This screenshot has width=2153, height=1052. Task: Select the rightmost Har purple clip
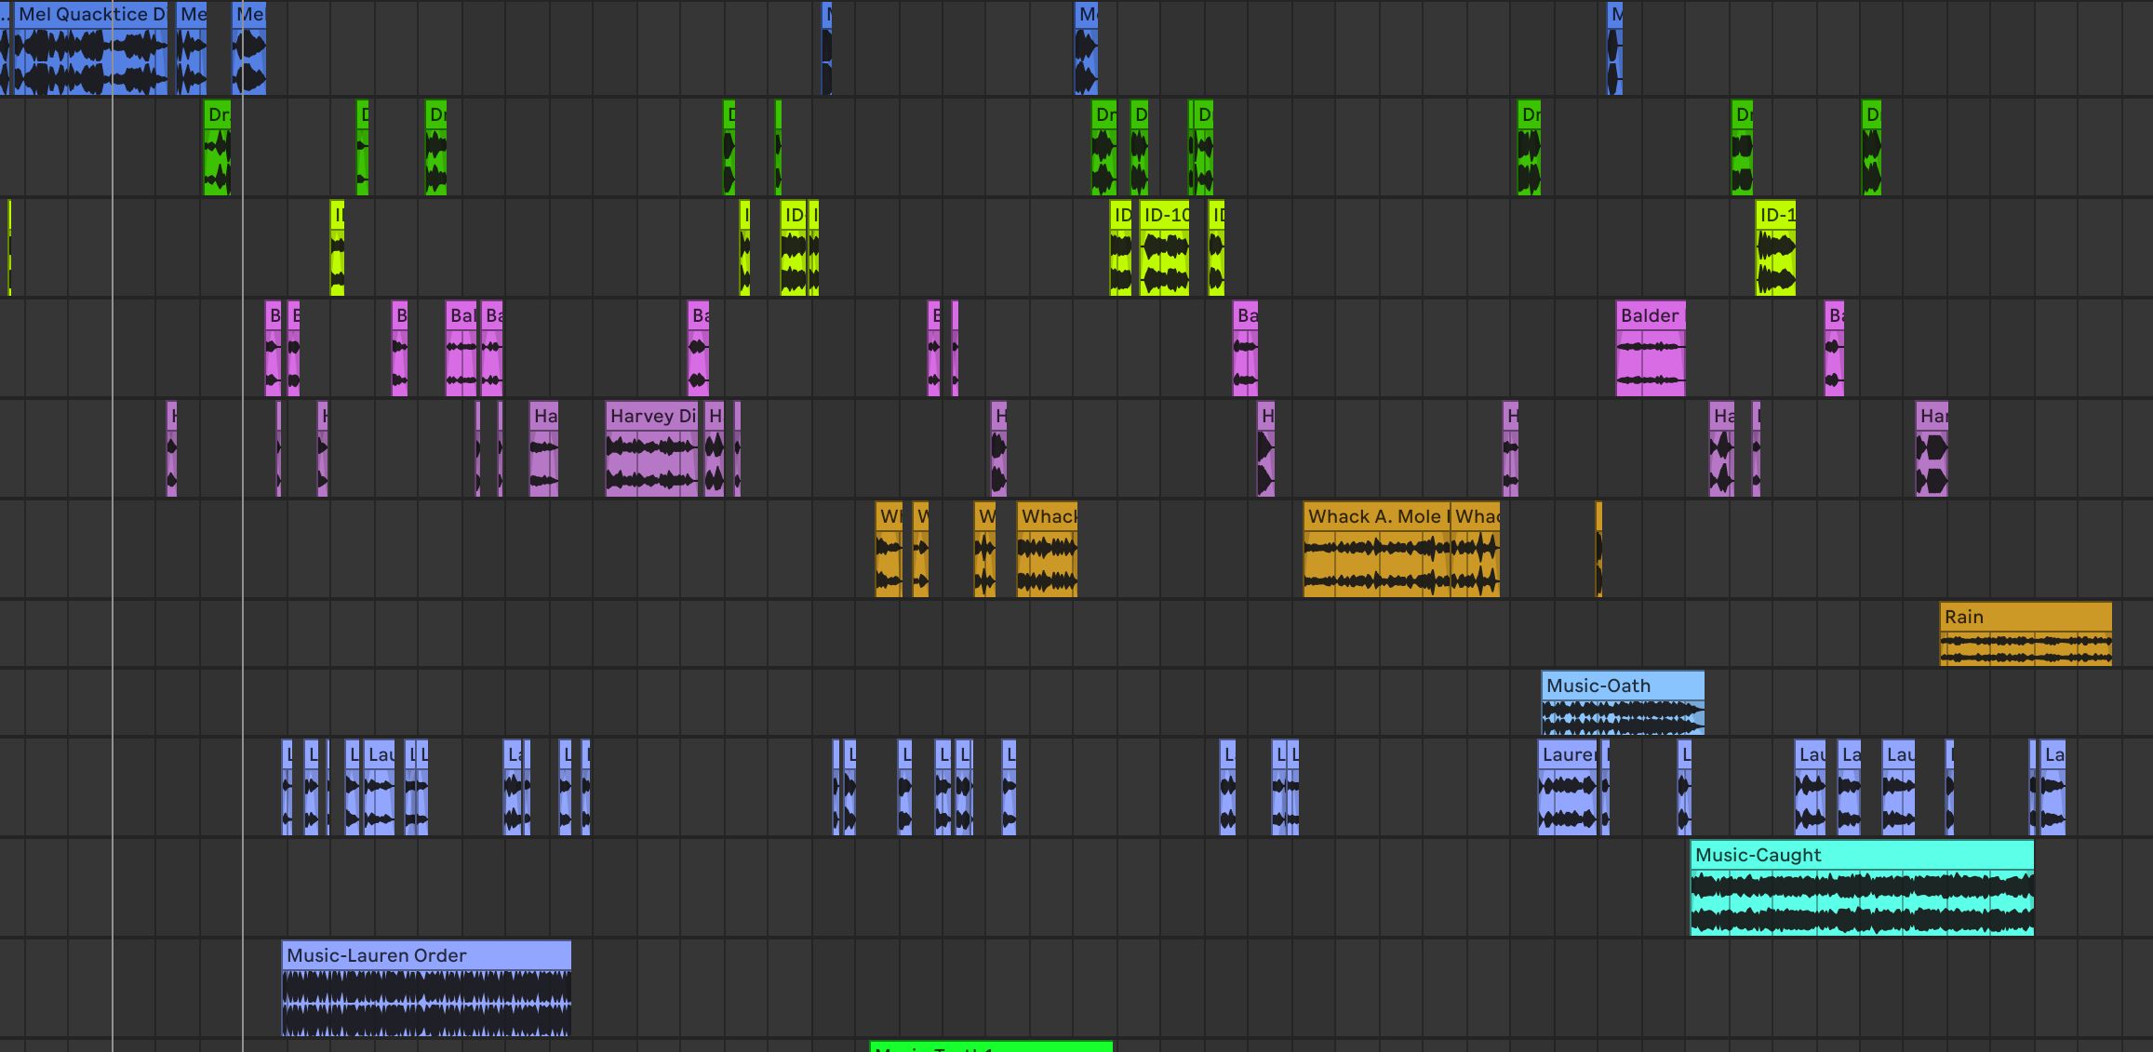pyautogui.click(x=1932, y=450)
